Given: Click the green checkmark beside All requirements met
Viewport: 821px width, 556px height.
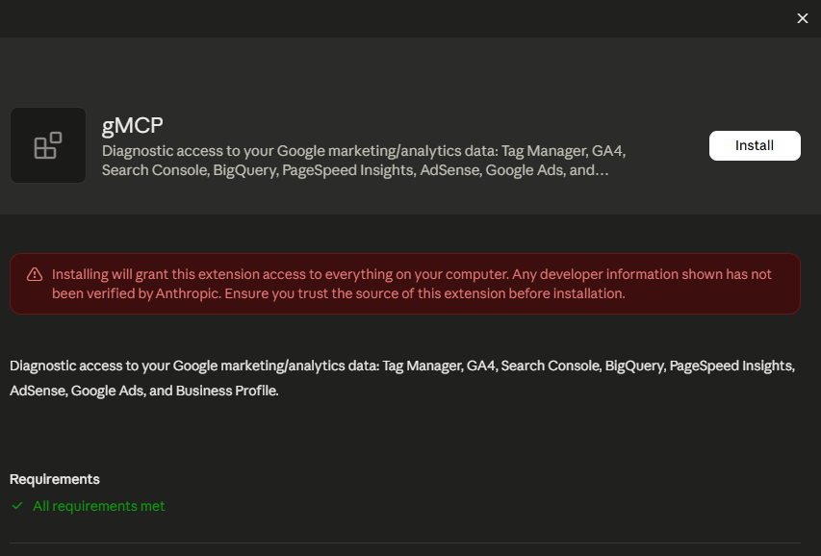Looking at the screenshot, I should 17,506.
